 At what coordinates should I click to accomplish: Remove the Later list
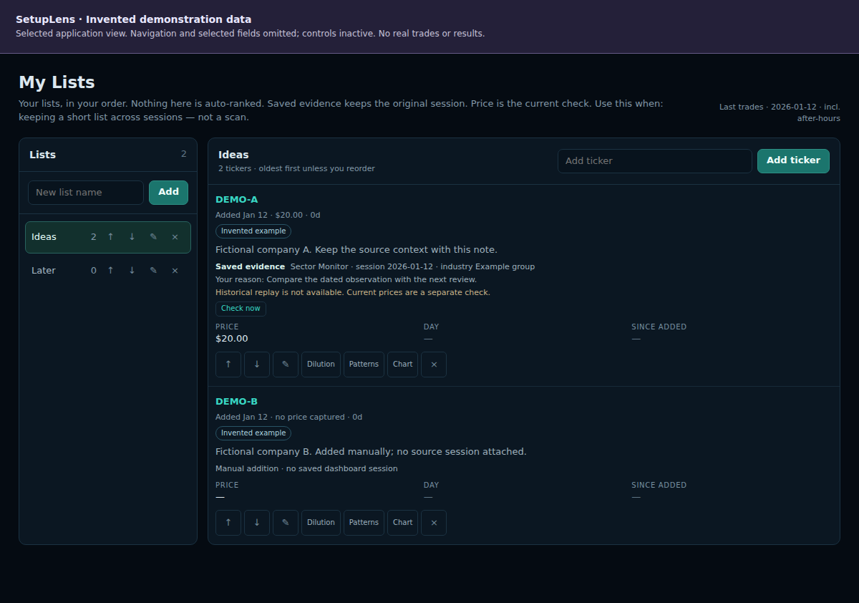tap(175, 271)
